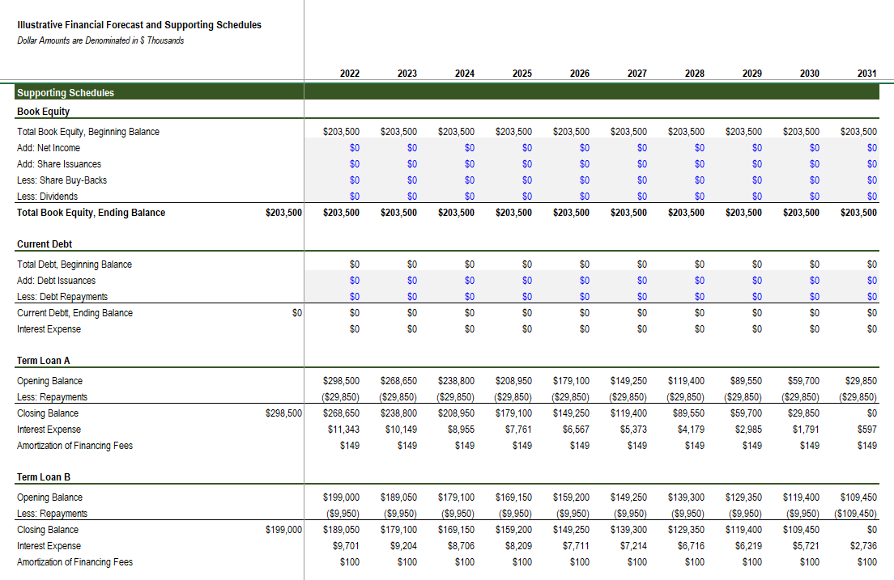Click Term Loan A opening balance $179,100
The image size is (894, 580).
[x=571, y=381]
